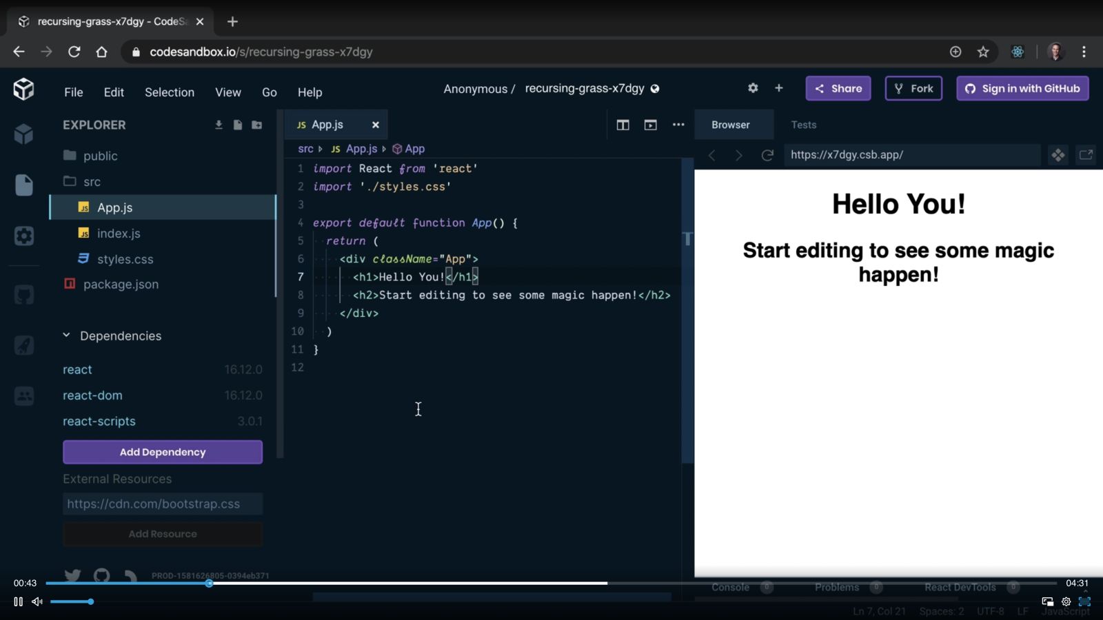Open the Project Info sidebar icon
1103x620 pixels.
[x=23, y=134]
